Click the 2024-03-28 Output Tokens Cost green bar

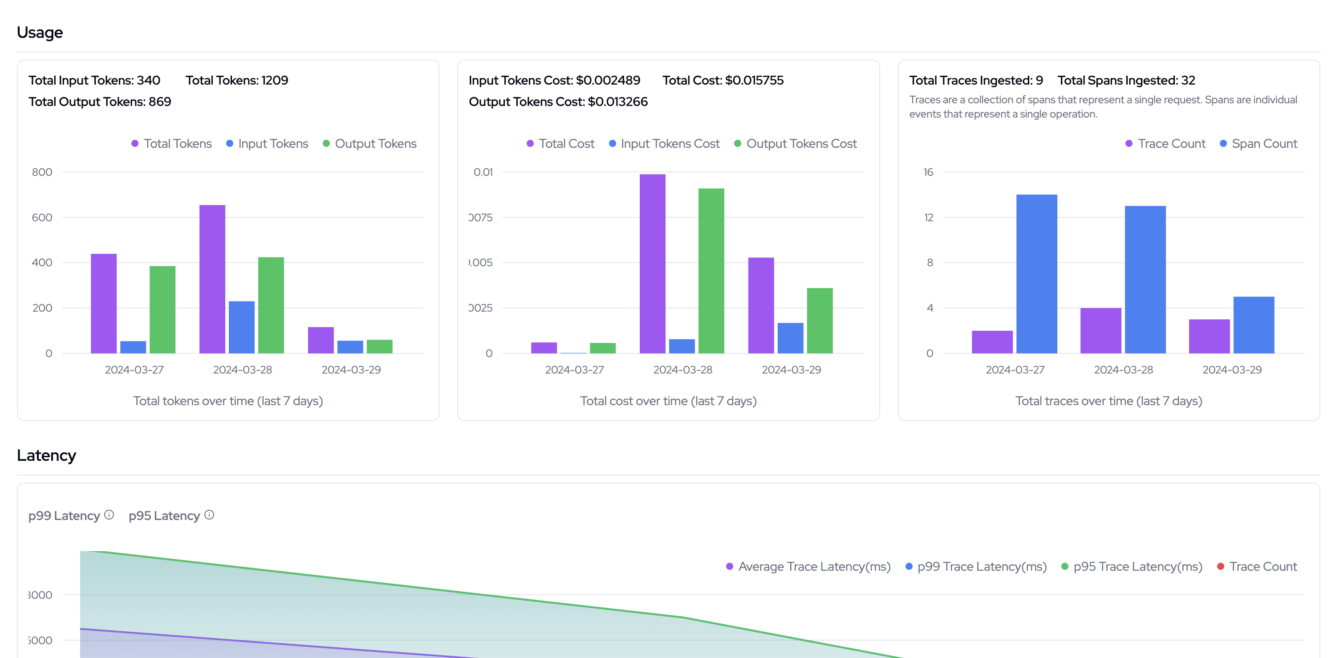[x=711, y=271]
